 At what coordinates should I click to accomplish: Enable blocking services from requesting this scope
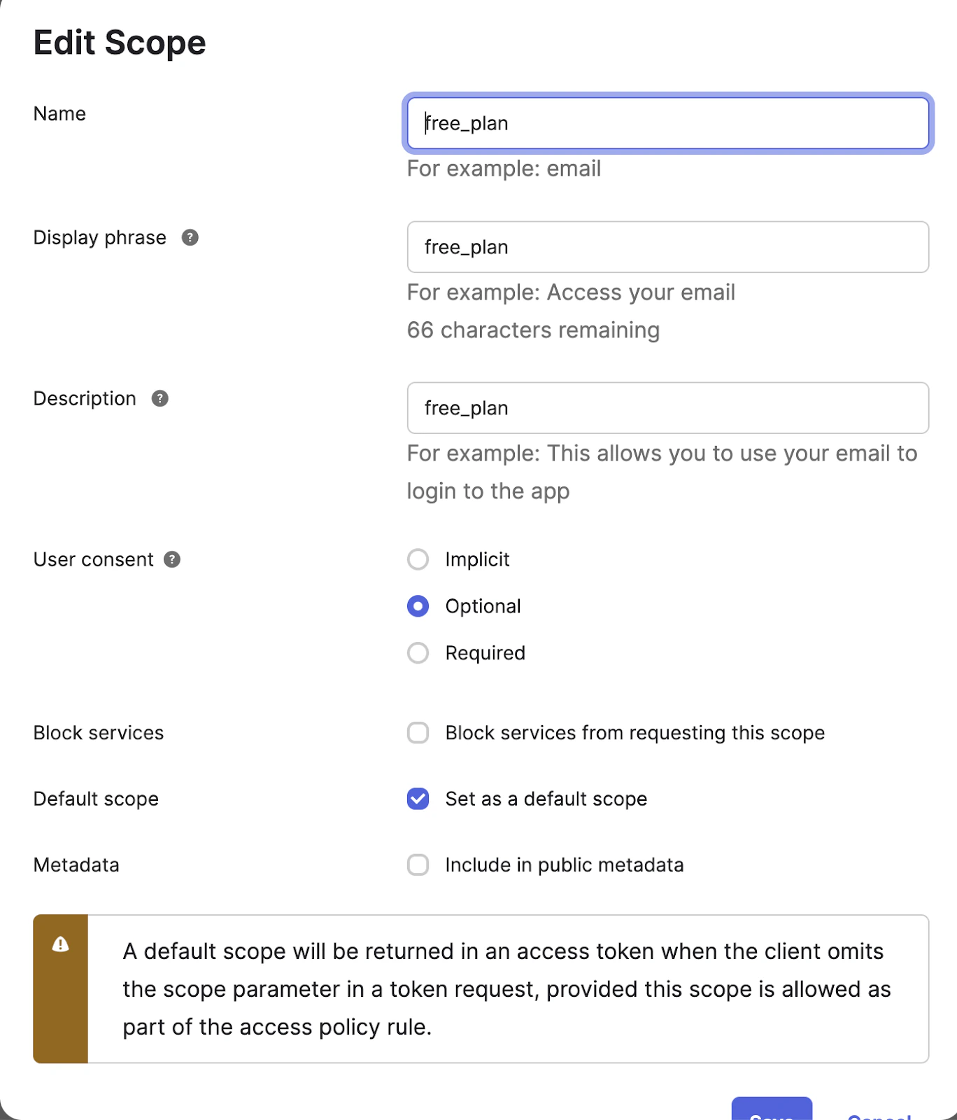pyautogui.click(x=418, y=732)
